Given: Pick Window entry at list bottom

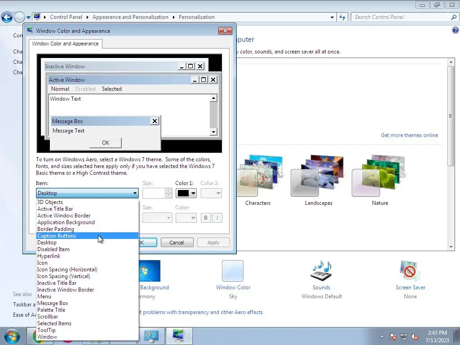Looking at the screenshot, I should (x=87, y=337).
